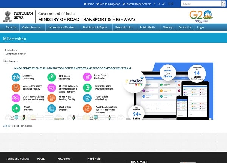Click Vehicle/Document Impound Facility icon
The width and height of the screenshot is (227, 163).
[x=16, y=88]
